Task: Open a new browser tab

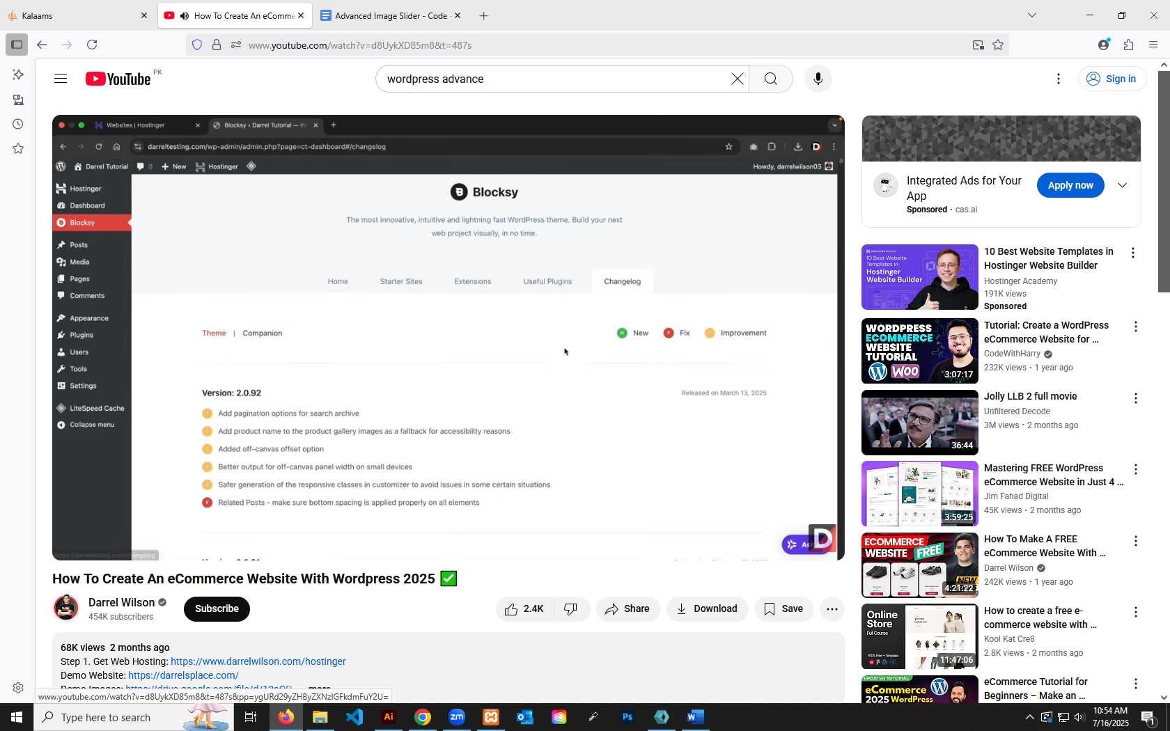Action: (483, 15)
